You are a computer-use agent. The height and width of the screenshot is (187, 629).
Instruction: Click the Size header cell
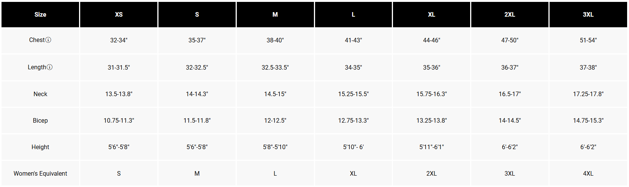click(40, 14)
